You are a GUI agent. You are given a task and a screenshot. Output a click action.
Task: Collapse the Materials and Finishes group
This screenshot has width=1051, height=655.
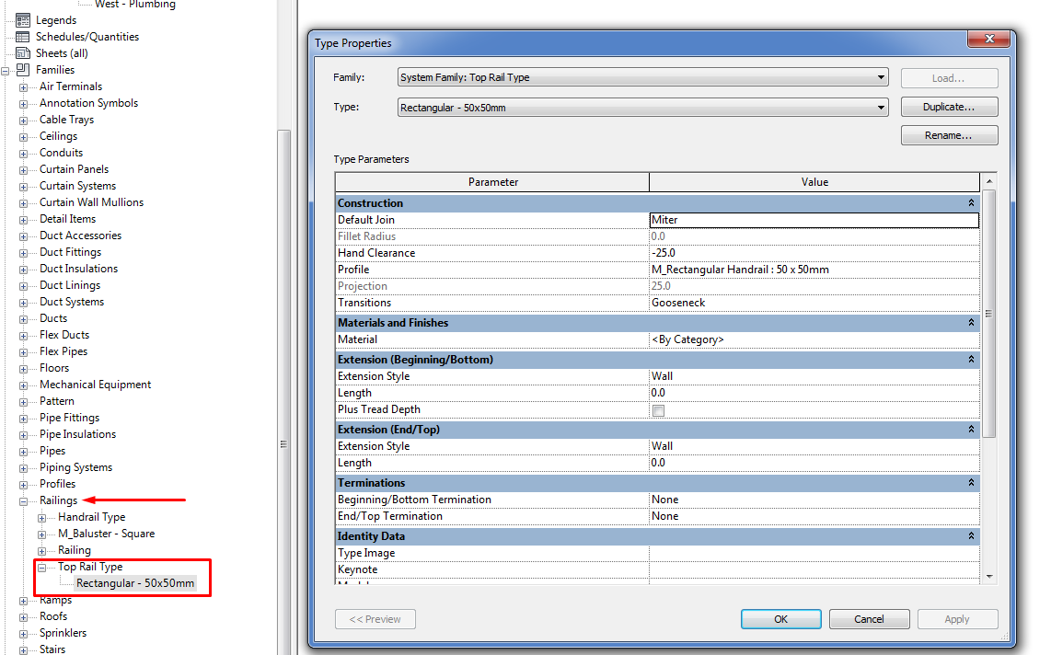pyautogui.click(x=971, y=323)
